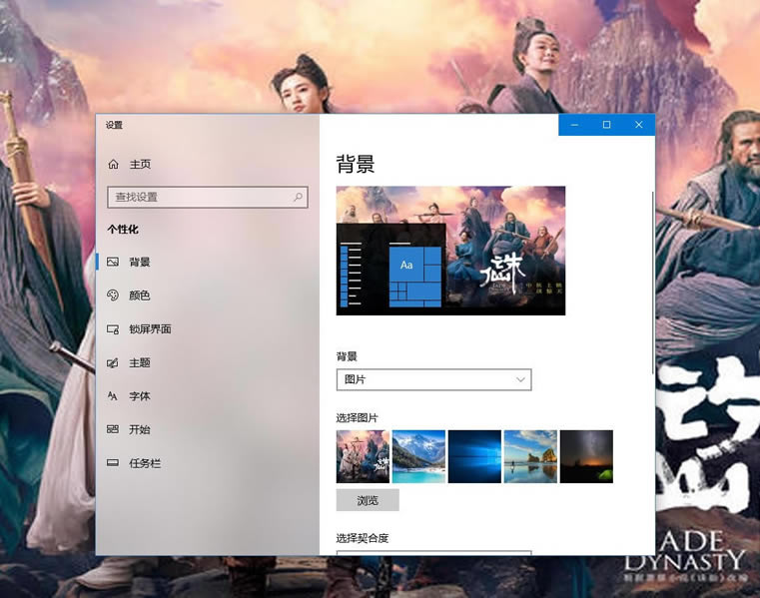Choose the beach rock wallpaper thumbnail
This screenshot has height=598, width=760.
[530, 456]
